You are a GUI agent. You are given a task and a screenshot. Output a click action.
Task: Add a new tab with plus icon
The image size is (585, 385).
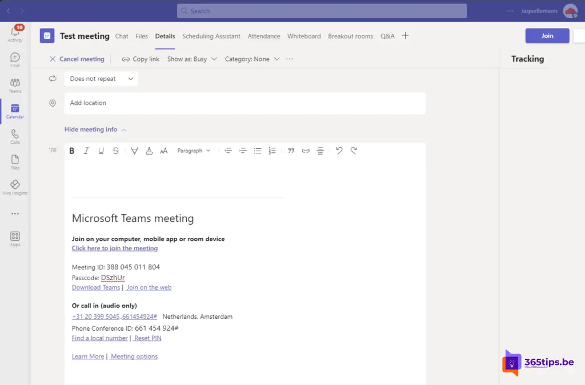click(x=405, y=36)
